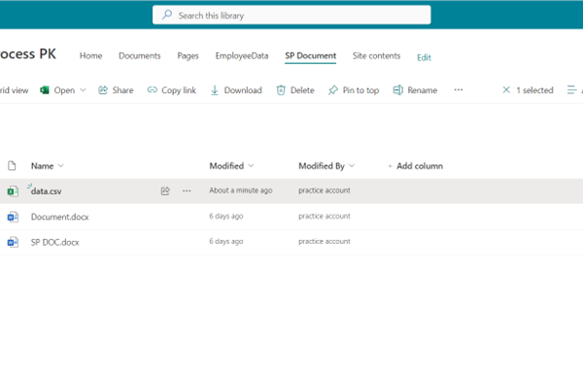Open the Name column sort dropdown
This screenshot has height=377, width=583.
click(61, 166)
